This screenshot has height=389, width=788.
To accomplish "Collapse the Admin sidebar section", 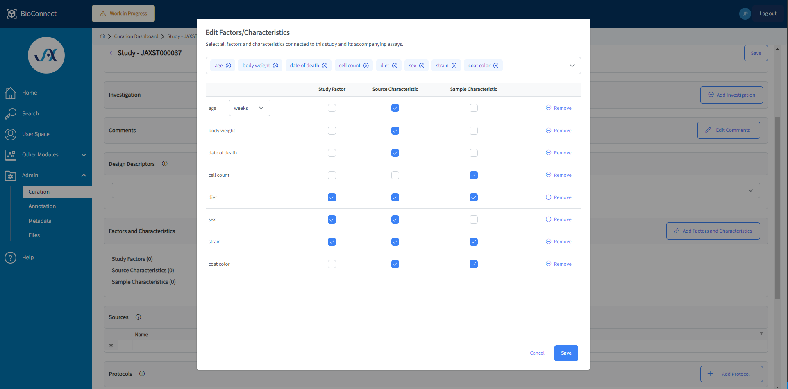I will tap(84, 175).
